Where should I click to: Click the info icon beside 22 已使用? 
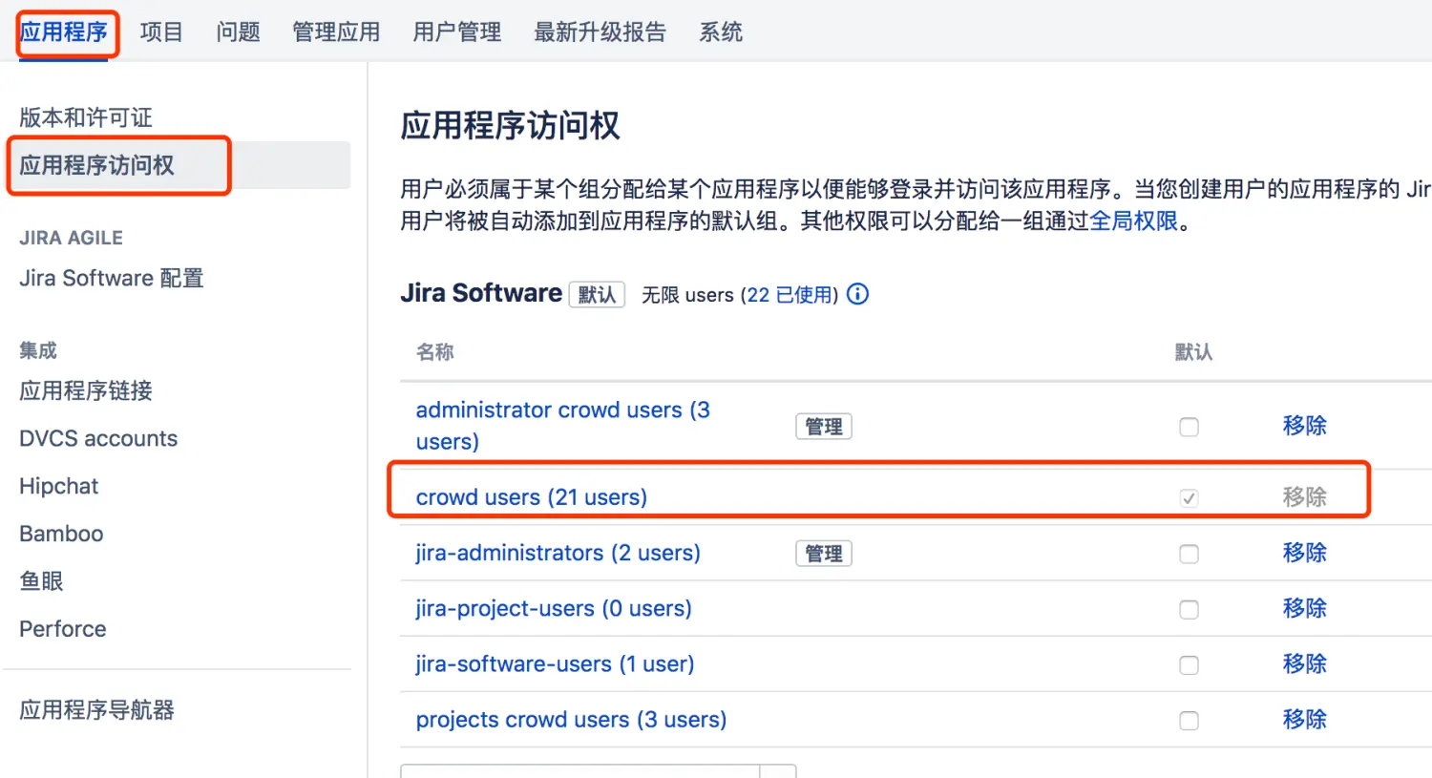pos(858,294)
